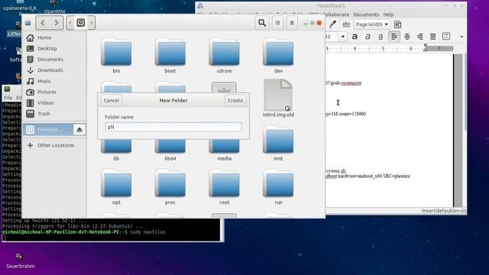Open the OpenMW desktop shortcut
The image size is (489, 275).
(54, 8)
